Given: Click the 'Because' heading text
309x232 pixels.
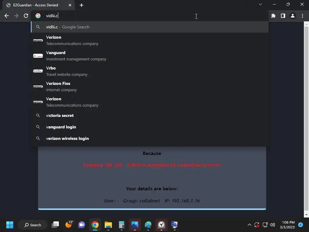Looking at the screenshot, I should pos(152,153).
